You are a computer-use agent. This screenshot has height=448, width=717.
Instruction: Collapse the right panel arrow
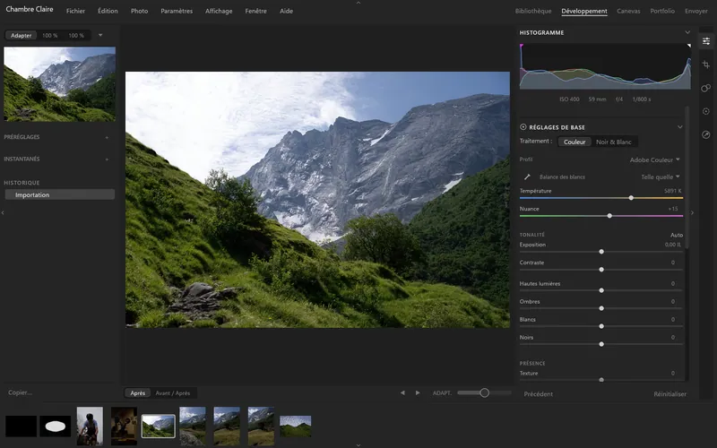pos(692,212)
